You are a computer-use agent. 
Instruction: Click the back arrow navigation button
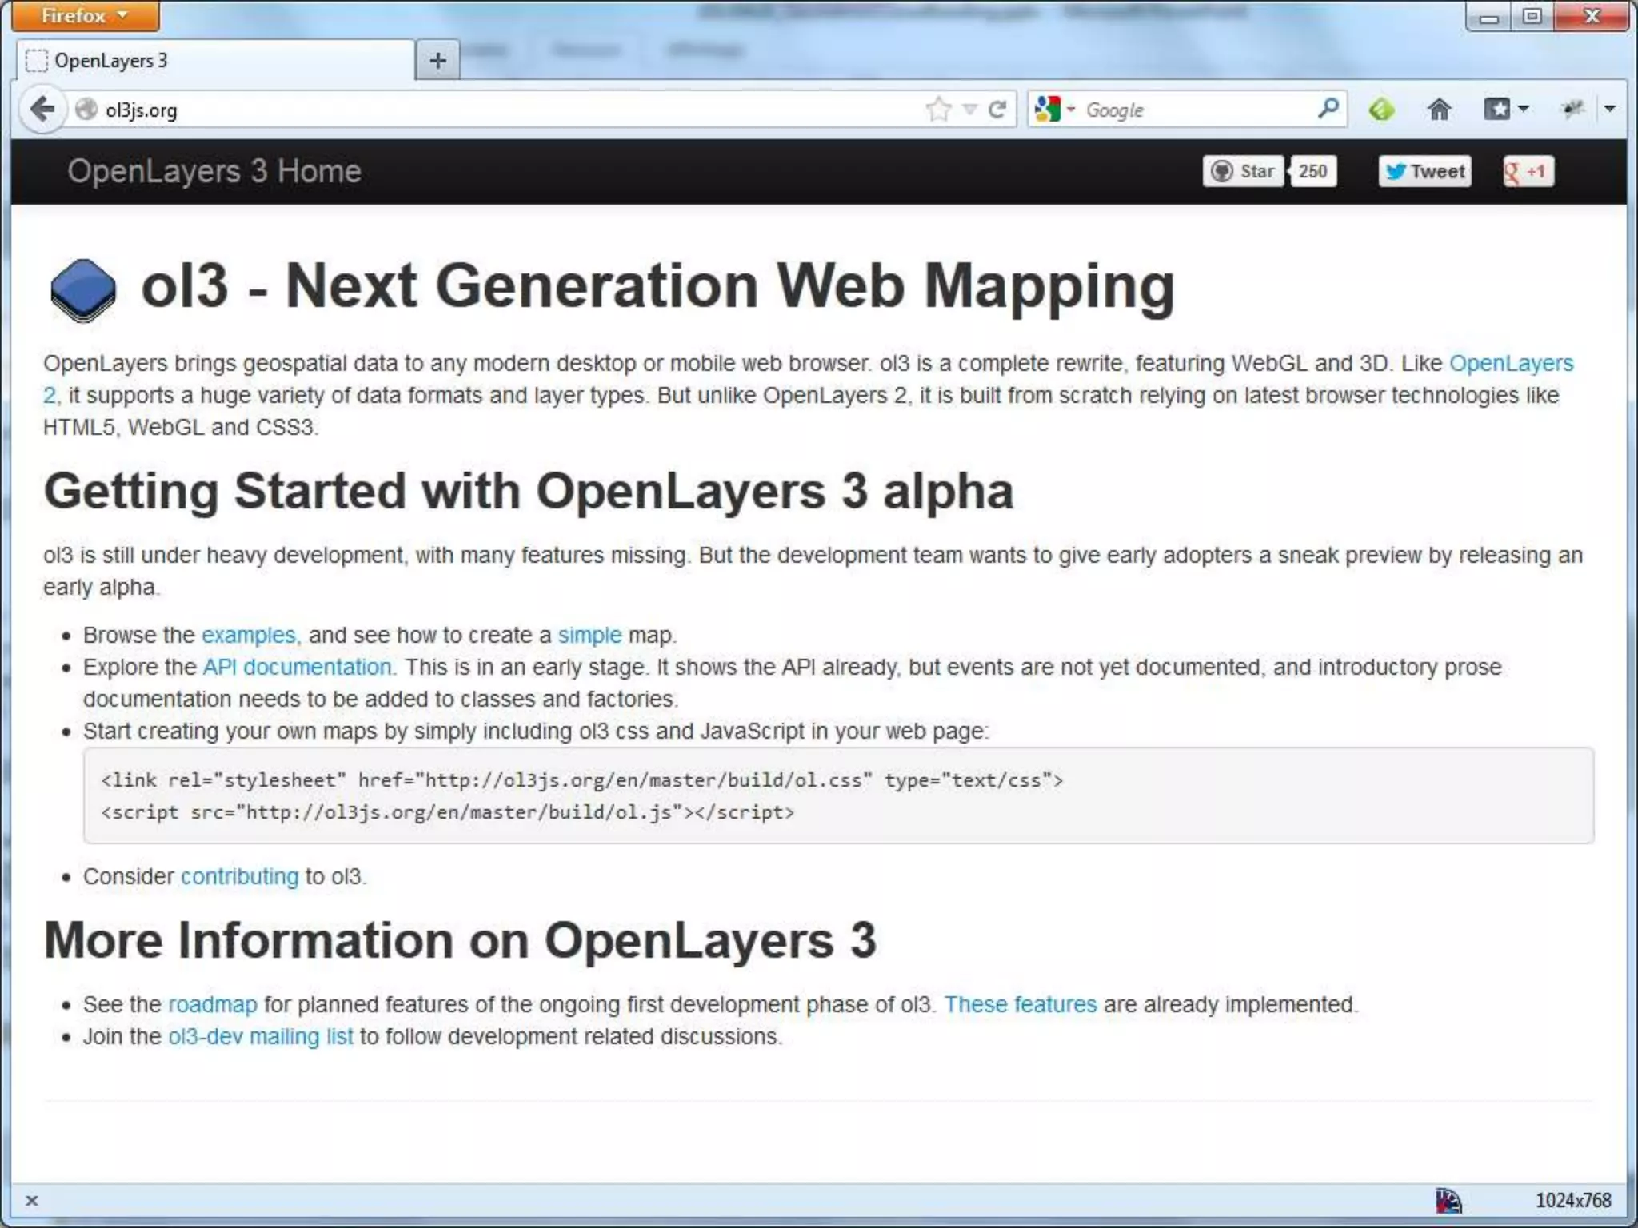click(42, 109)
